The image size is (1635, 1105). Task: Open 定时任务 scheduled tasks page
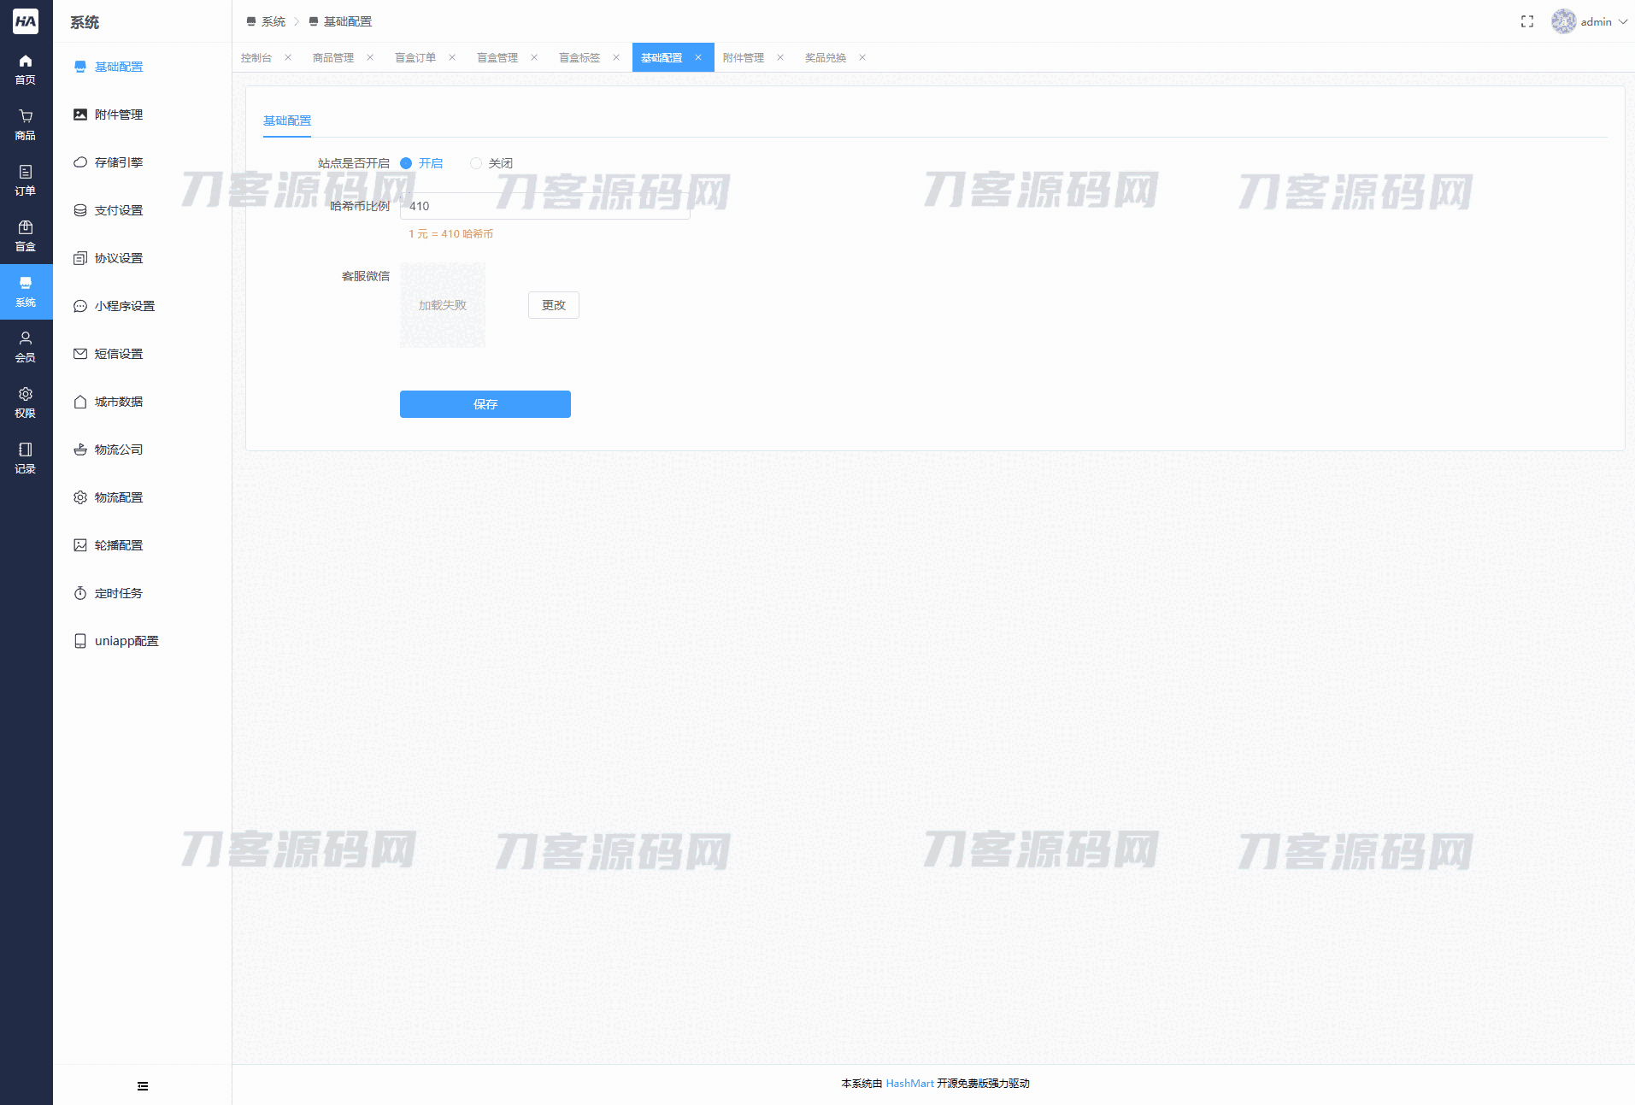(x=142, y=593)
